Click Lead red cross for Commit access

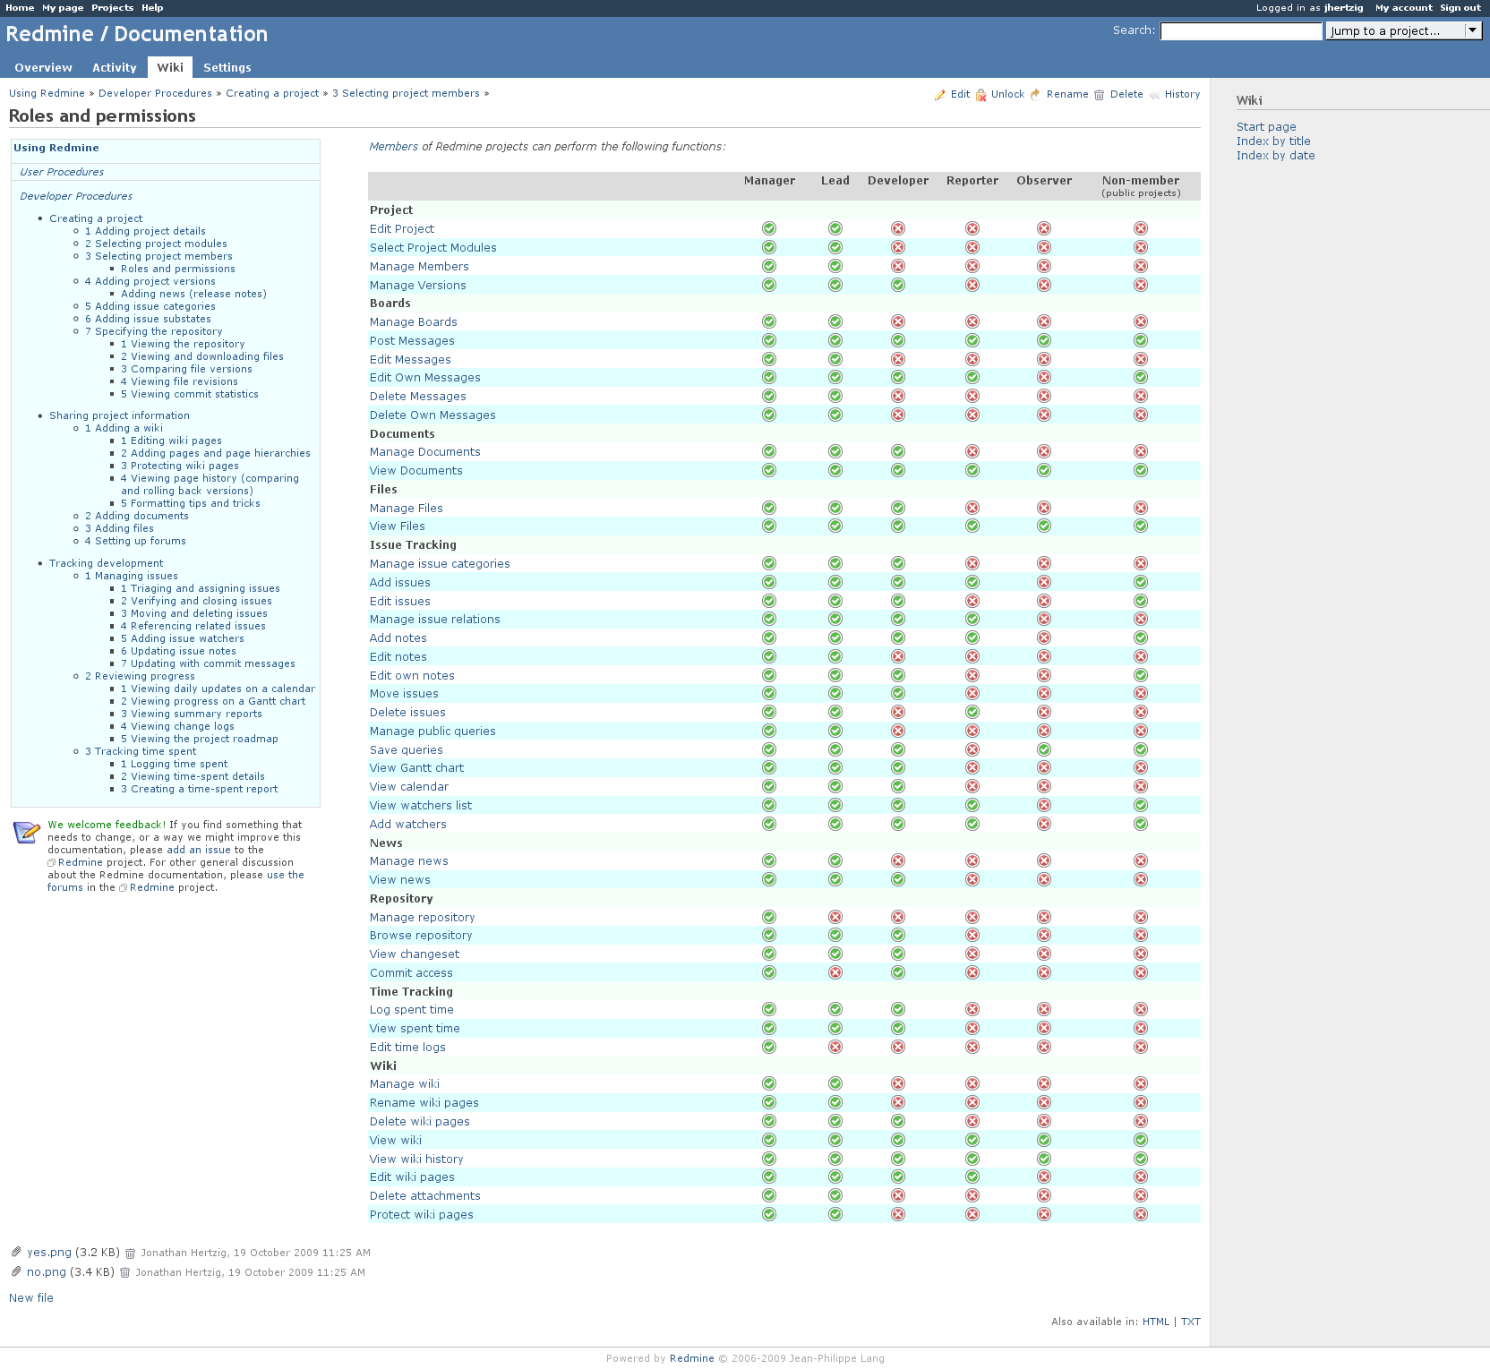pos(835,972)
